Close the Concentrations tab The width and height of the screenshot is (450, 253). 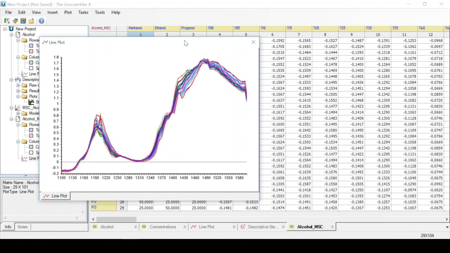point(185,227)
